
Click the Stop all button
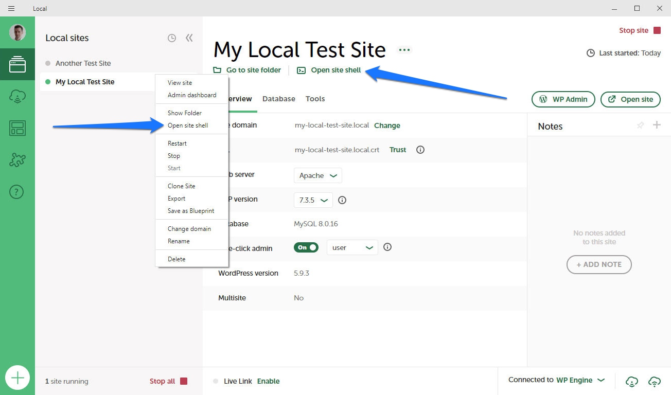(168, 381)
